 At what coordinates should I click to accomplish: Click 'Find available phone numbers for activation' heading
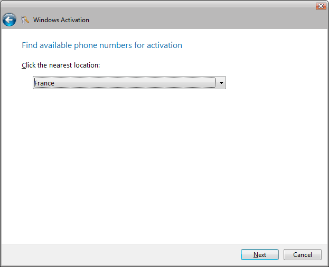coord(102,45)
